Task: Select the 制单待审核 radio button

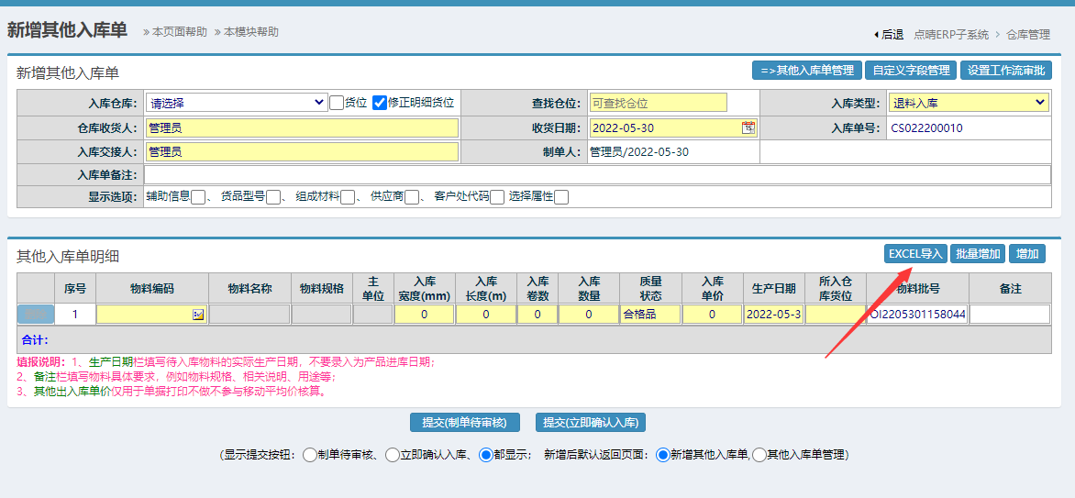Action: click(310, 455)
